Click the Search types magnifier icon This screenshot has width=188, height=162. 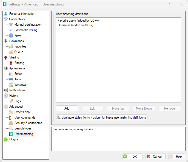(11, 128)
